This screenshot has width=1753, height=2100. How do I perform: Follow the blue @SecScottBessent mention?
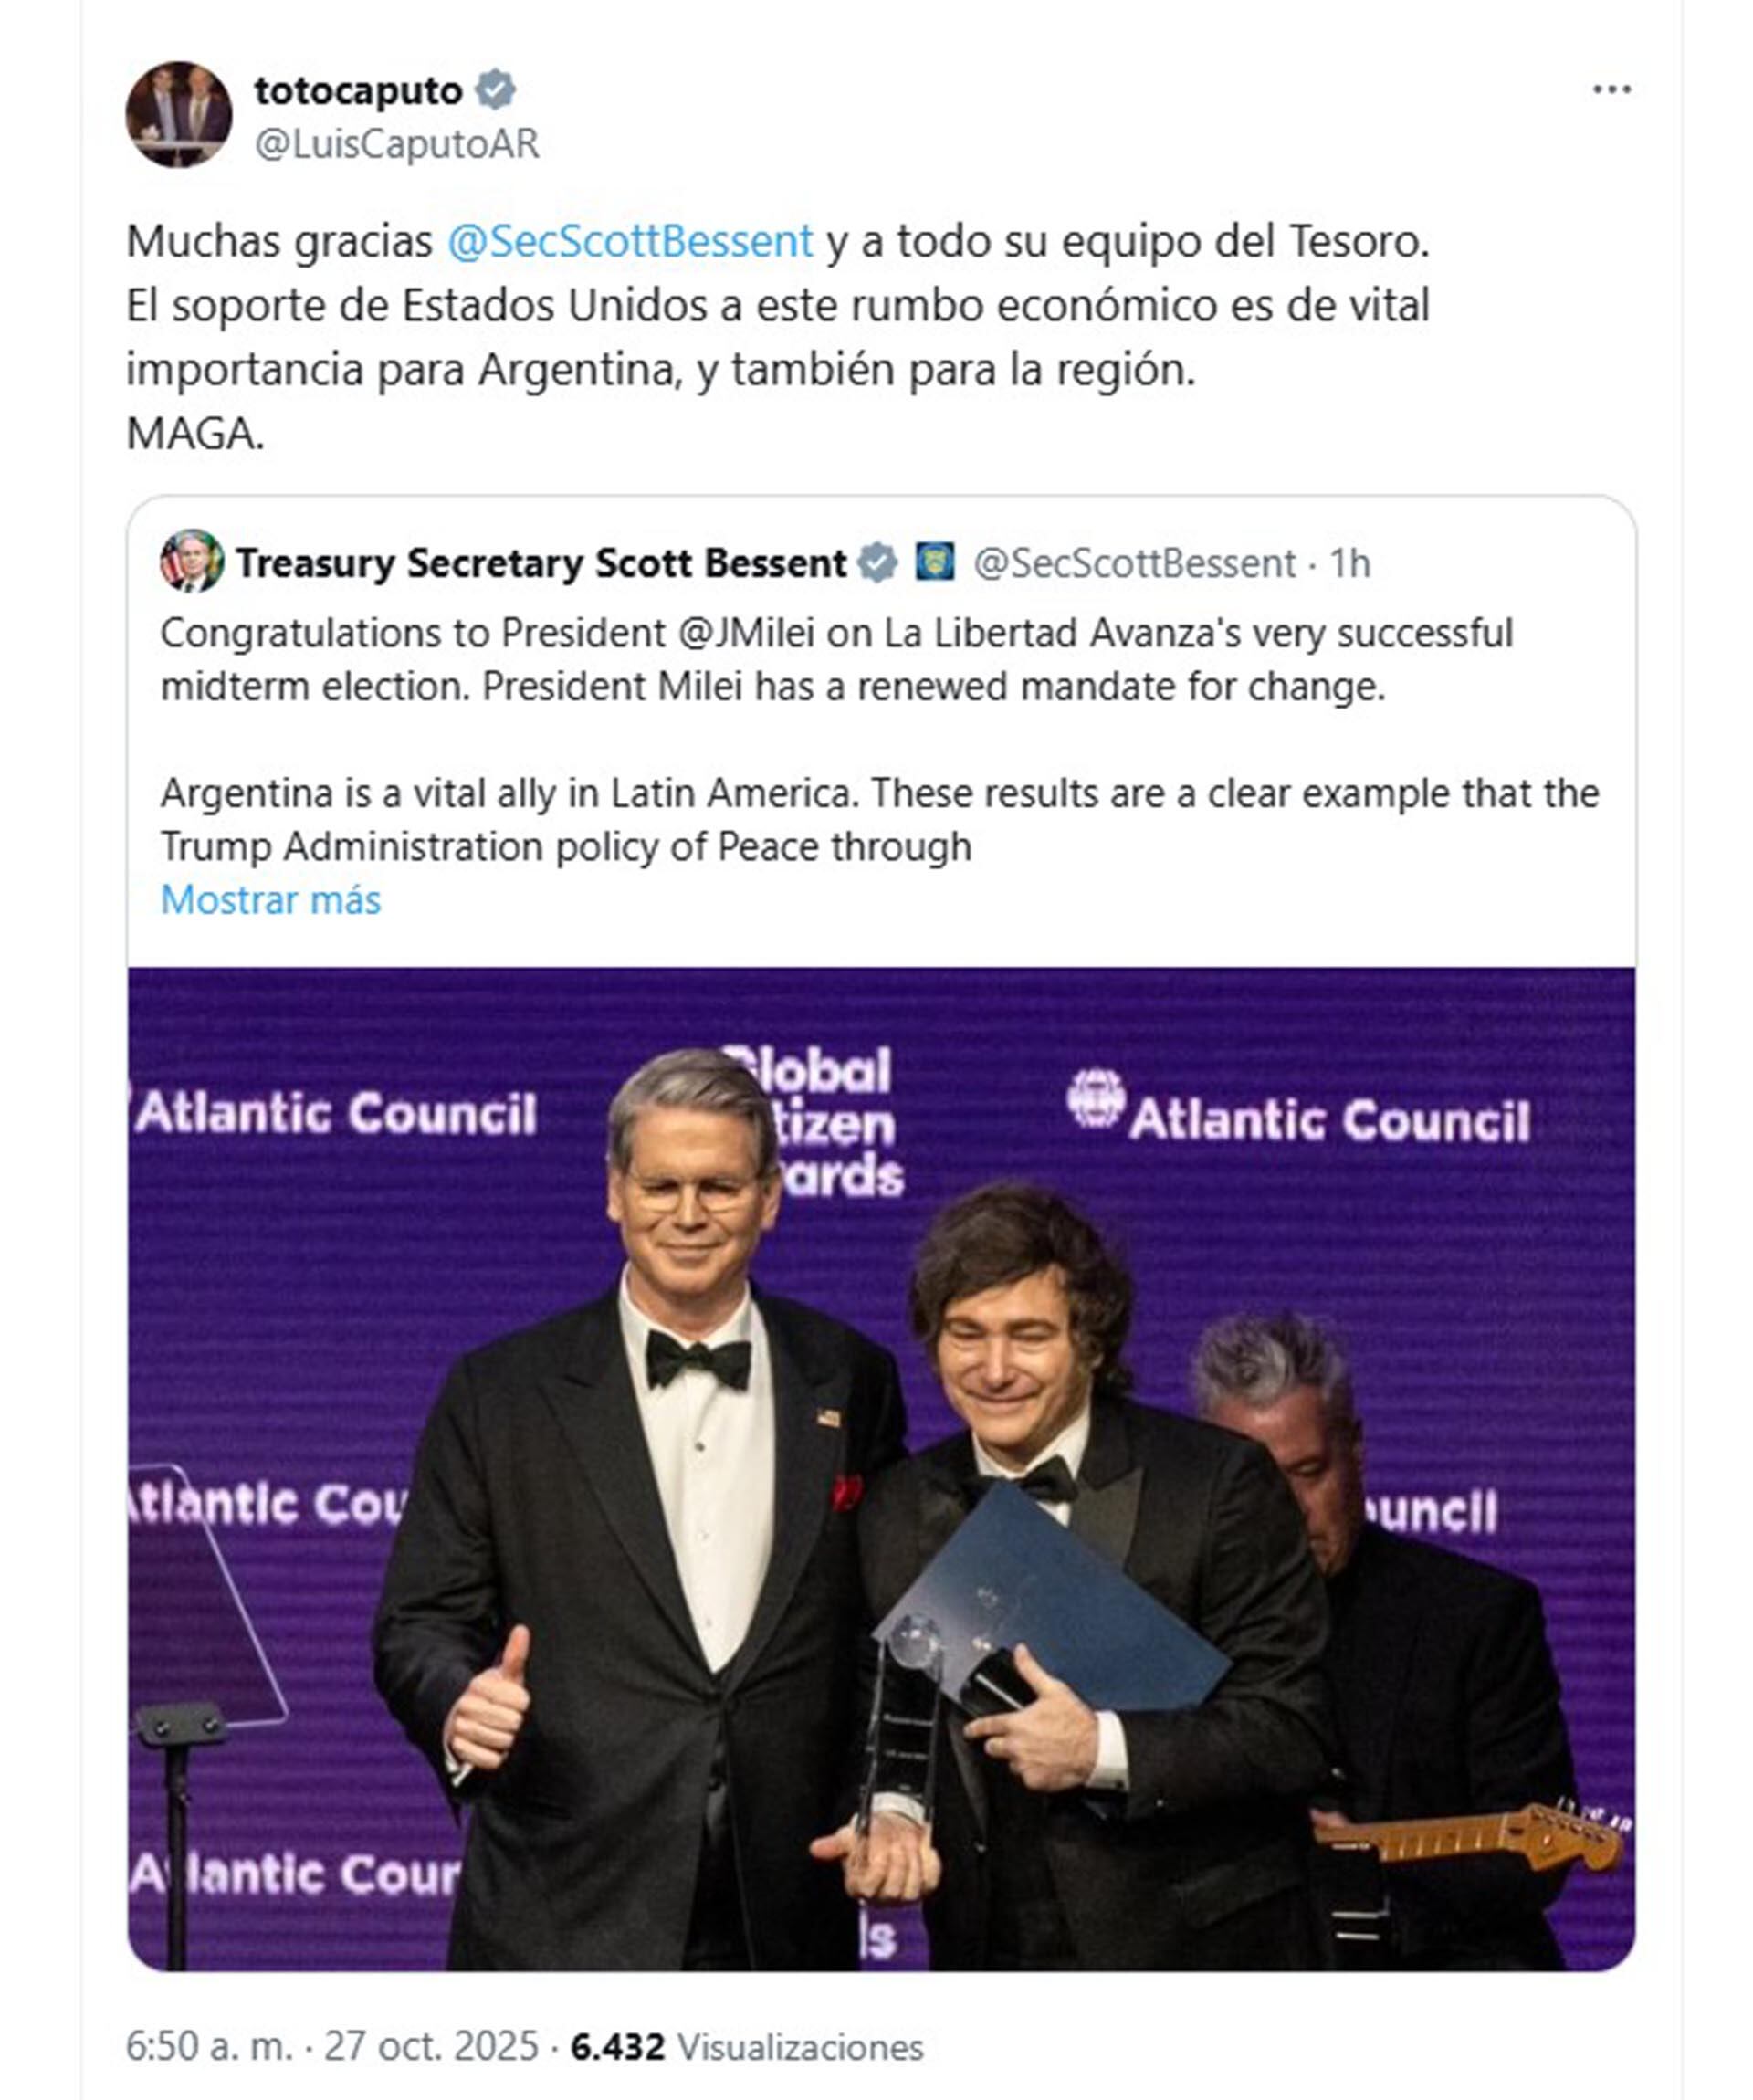[x=630, y=241]
